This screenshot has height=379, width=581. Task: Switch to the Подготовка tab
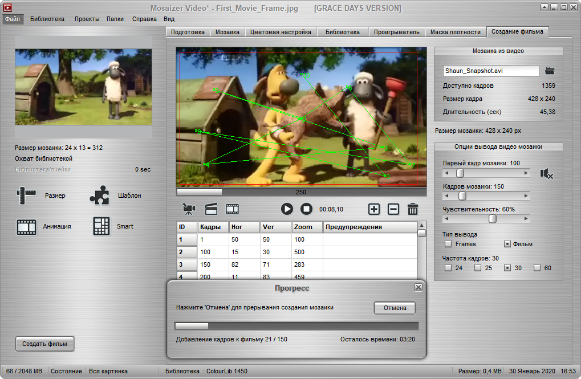coord(188,32)
